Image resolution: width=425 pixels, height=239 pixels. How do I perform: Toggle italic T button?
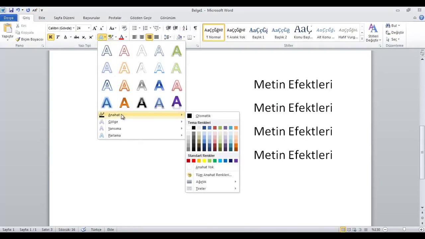(x=58, y=37)
